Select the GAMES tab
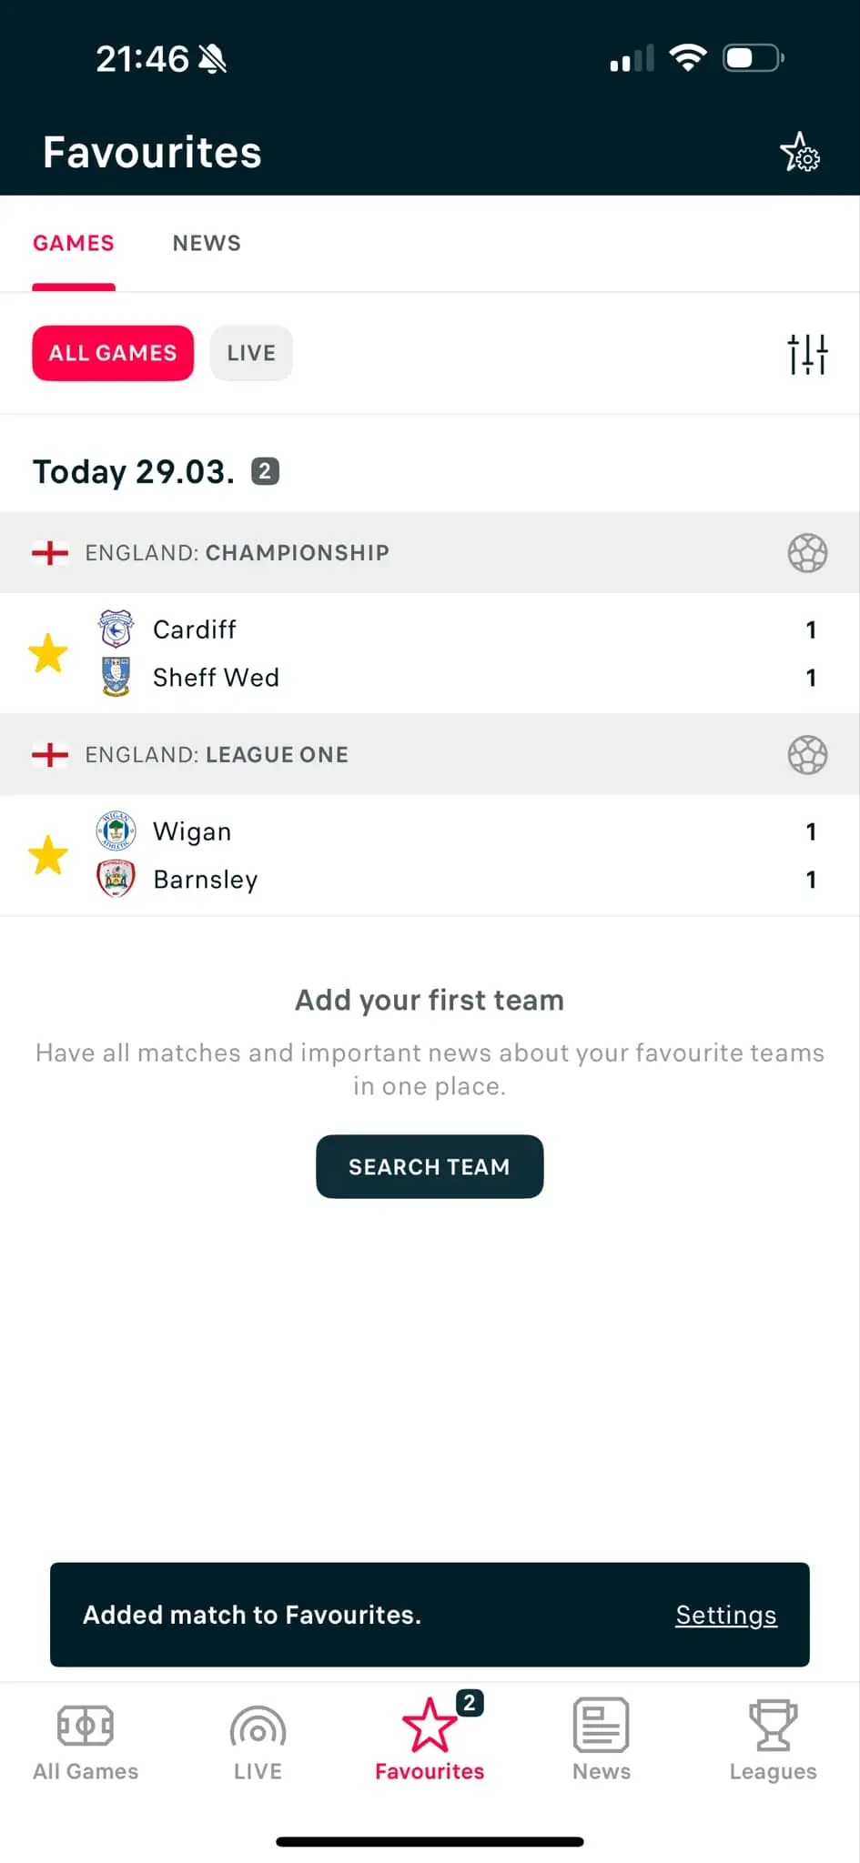The height and width of the screenshot is (1863, 860). [x=74, y=243]
